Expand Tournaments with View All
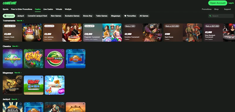This screenshot has width=235, height=112. (20, 20)
